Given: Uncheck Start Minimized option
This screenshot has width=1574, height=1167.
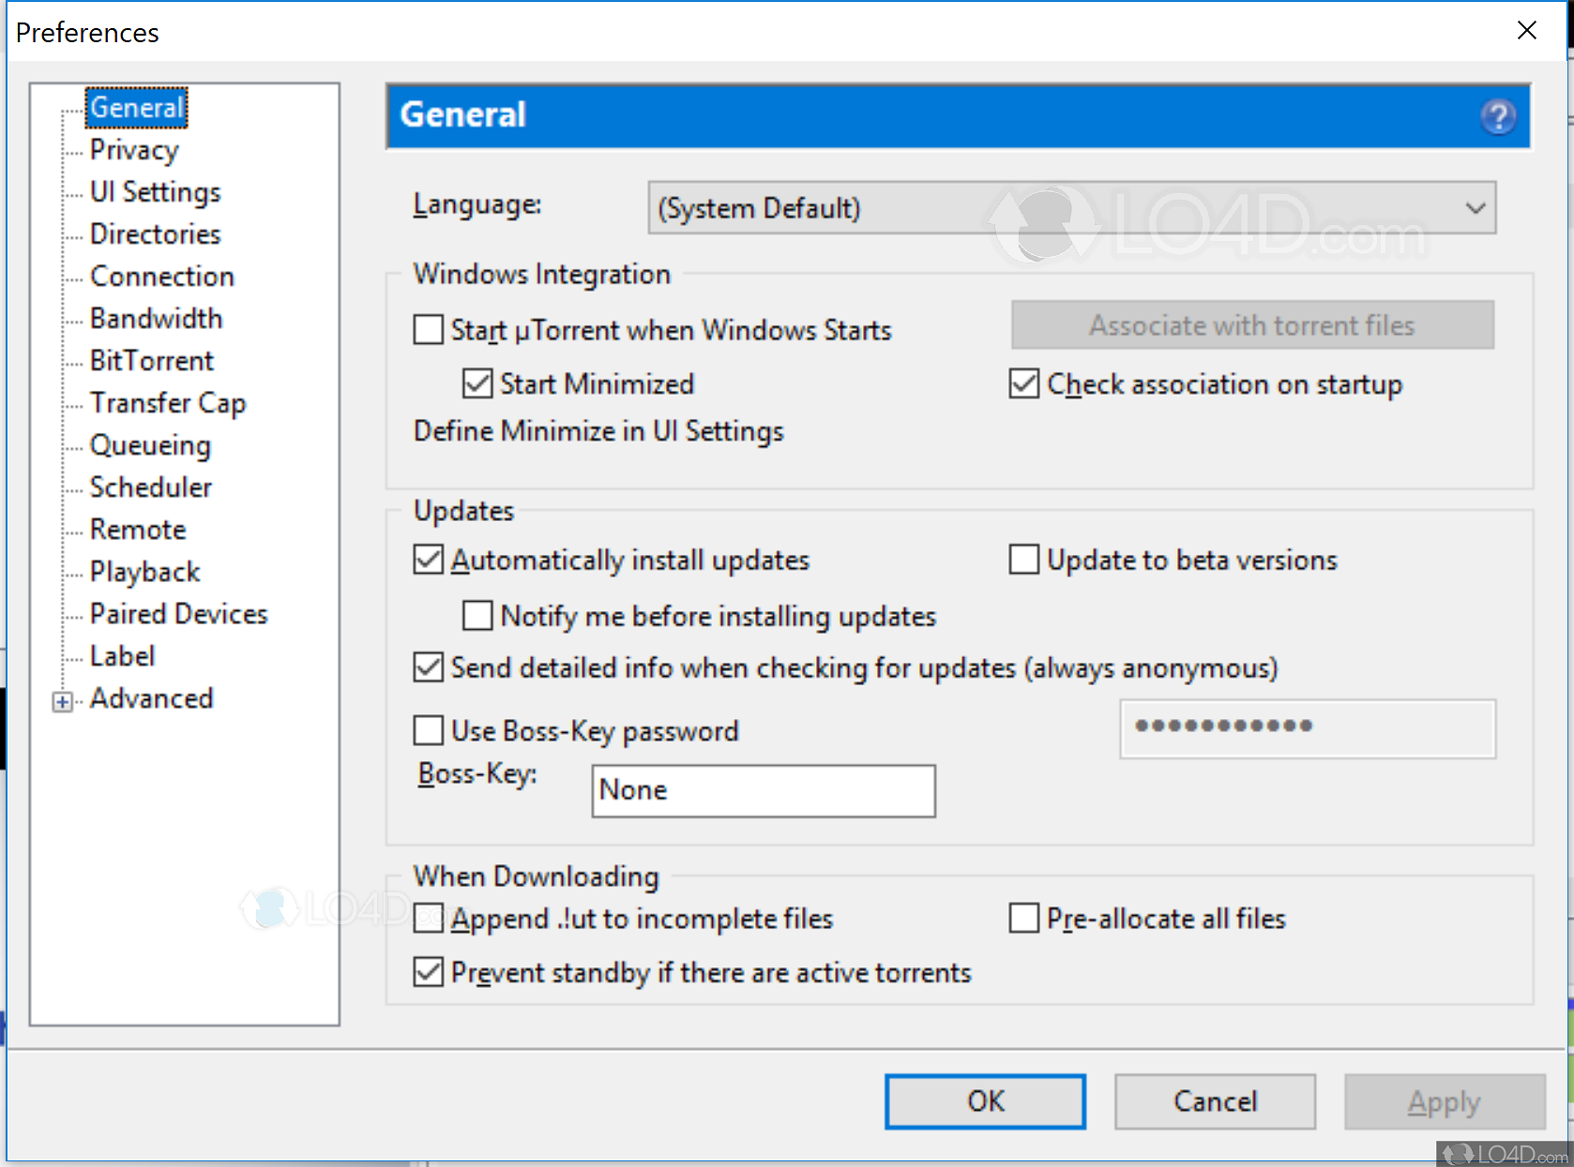Looking at the screenshot, I should (x=477, y=383).
